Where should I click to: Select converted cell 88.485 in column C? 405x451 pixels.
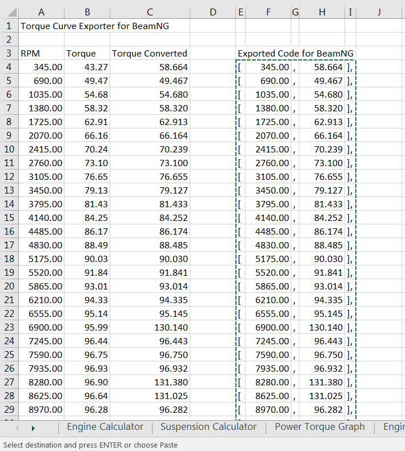(150, 245)
